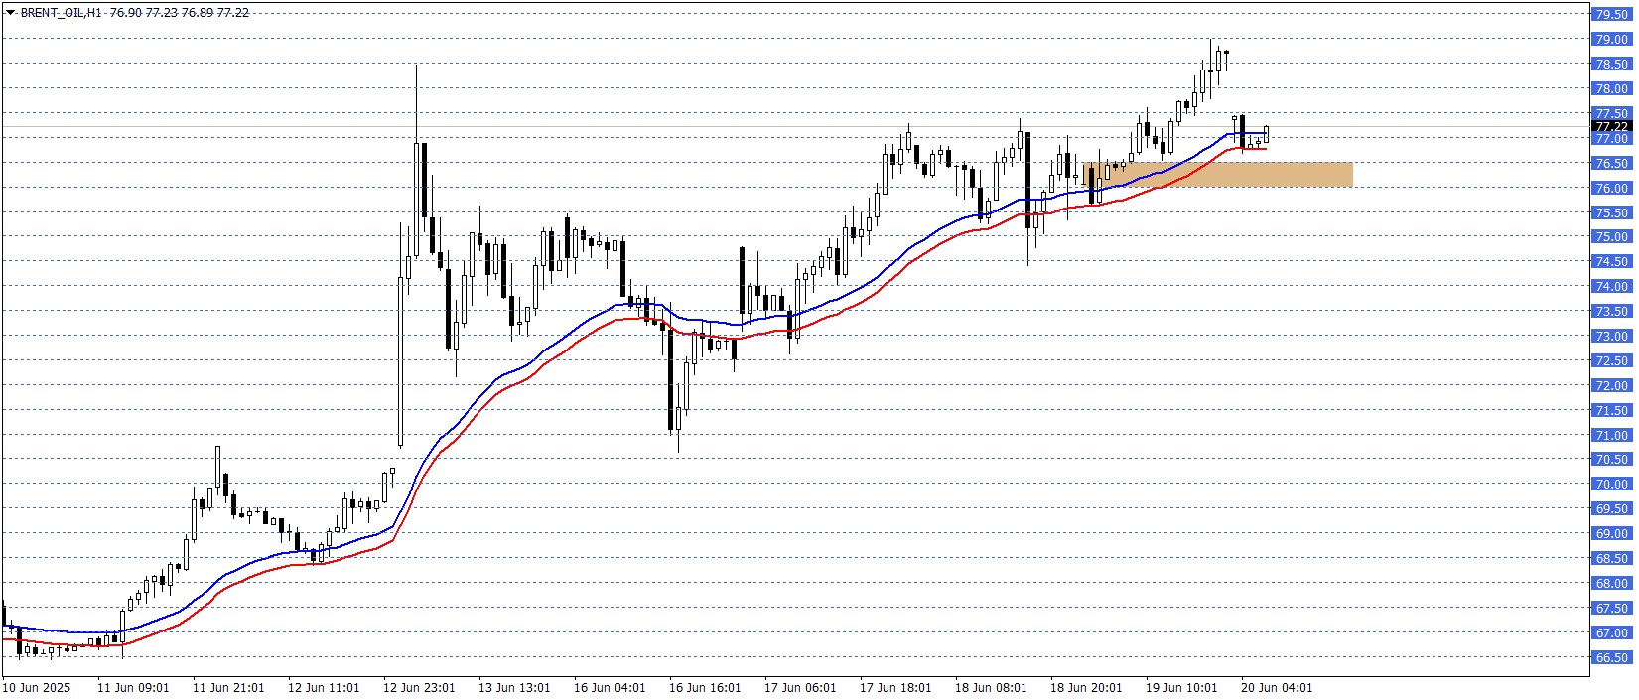Image resolution: width=1639 pixels, height=700 pixels.
Task: Click price scale label 72.00
Action: point(1611,386)
